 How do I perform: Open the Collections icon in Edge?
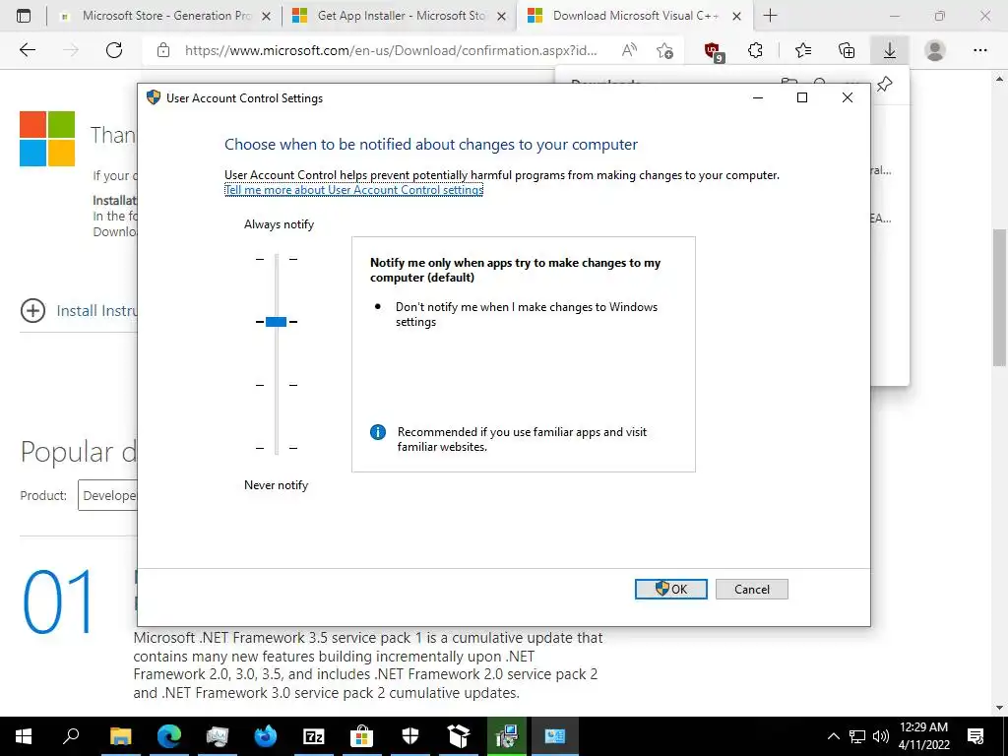click(x=847, y=50)
